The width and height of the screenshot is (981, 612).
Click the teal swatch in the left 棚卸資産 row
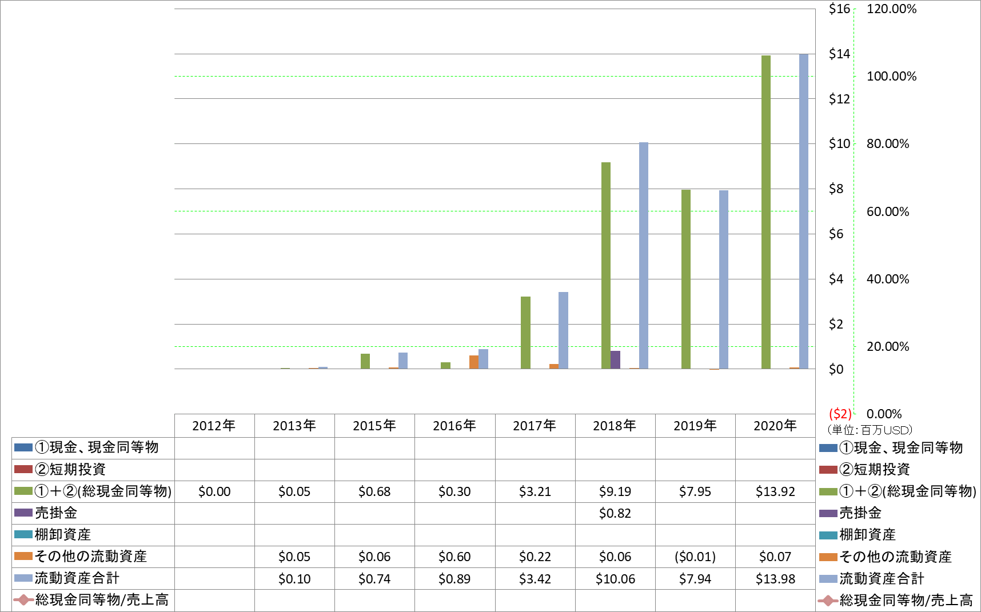coord(23,534)
